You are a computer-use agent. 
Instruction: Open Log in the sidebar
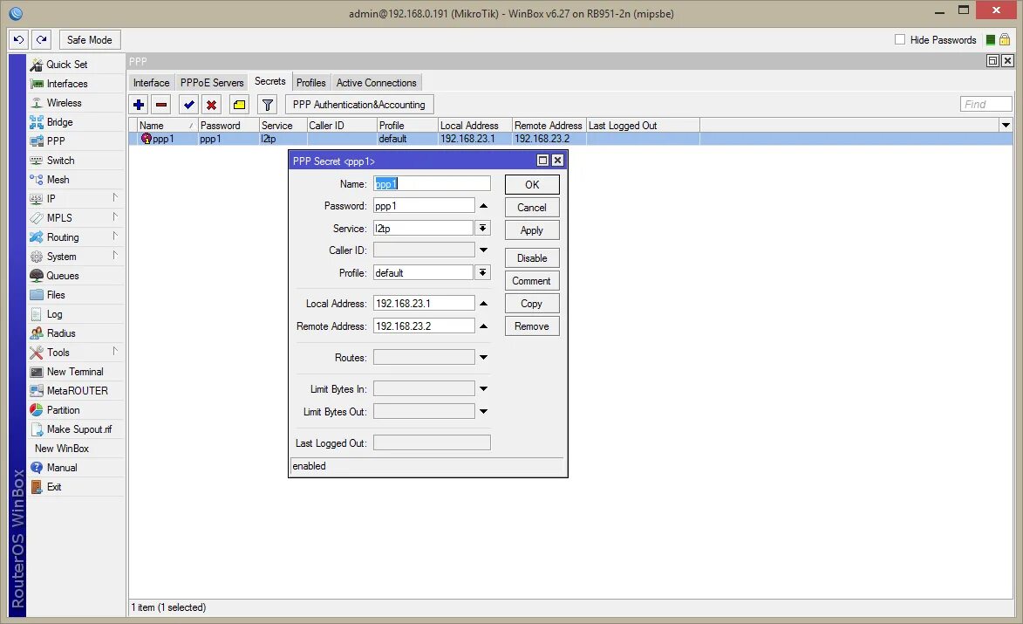coord(76,314)
